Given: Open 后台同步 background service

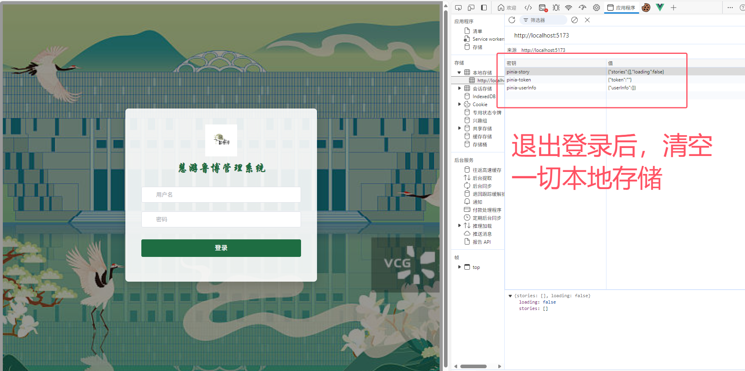Looking at the screenshot, I should [x=482, y=186].
